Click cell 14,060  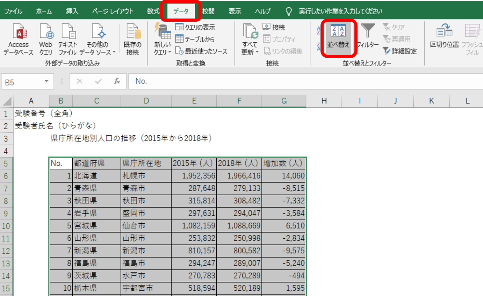pyautogui.click(x=283, y=176)
